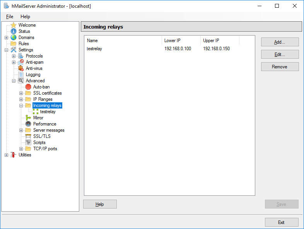
Task: Expand the Domains tree node
Action: [6, 37]
